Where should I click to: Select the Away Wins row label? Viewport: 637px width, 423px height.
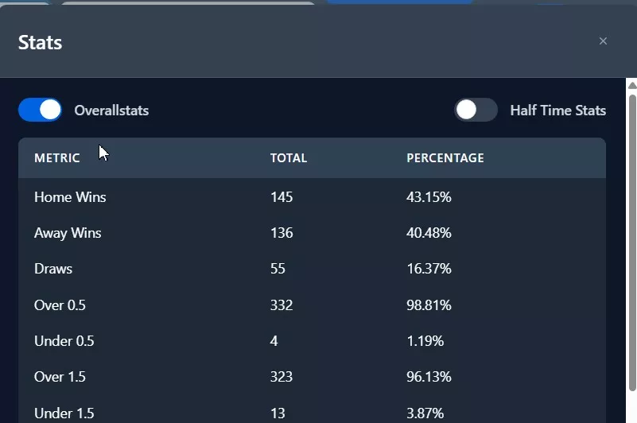[x=68, y=233]
